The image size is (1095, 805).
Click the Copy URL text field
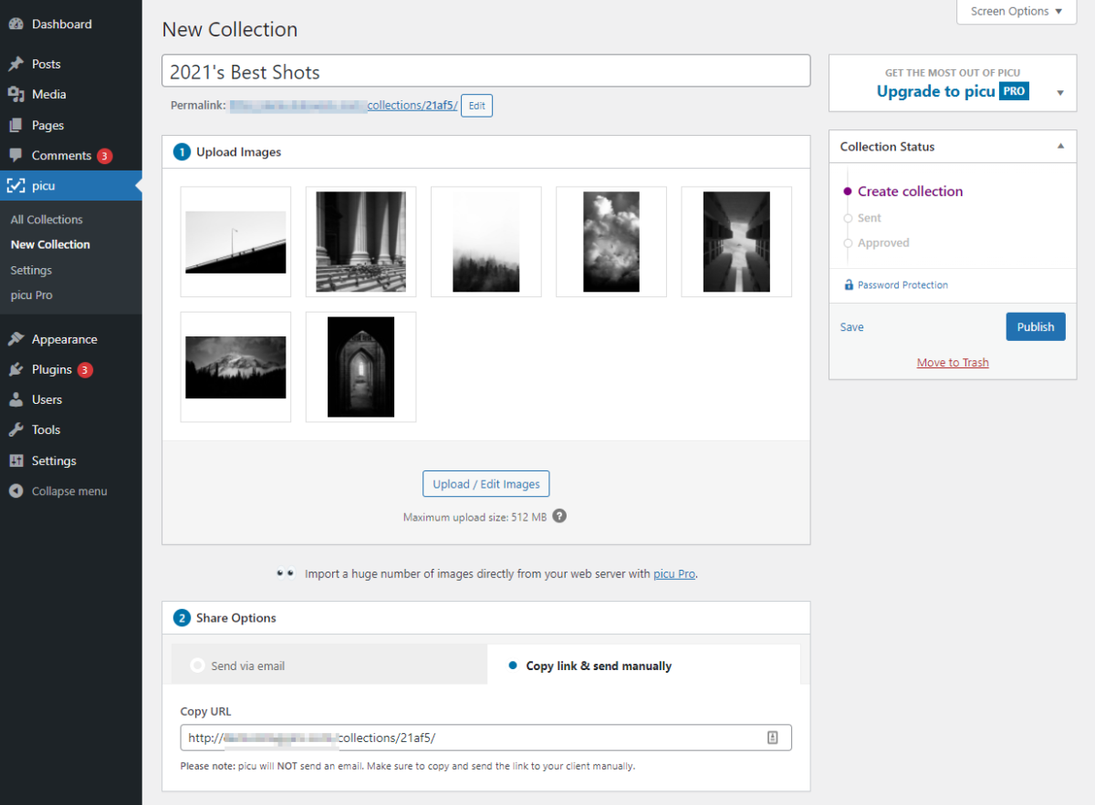(x=486, y=738)
